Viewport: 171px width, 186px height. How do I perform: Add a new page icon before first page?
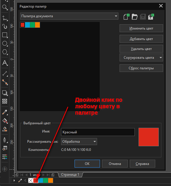tap(17, 175)
